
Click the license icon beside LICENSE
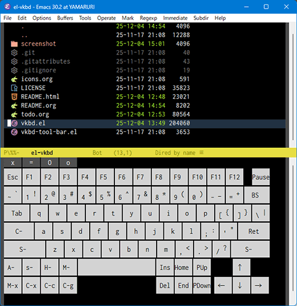click(x=14, y=88)
